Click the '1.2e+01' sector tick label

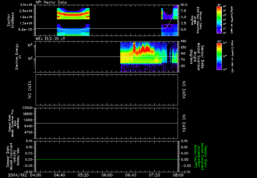pyautogui.click(x=26, y=23)
